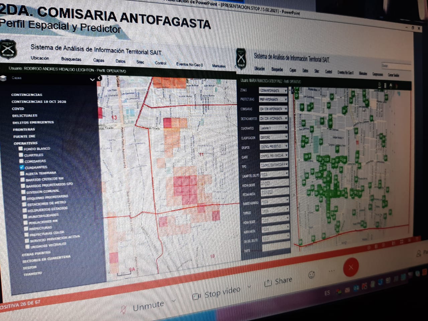Expand the COVID layer group
This screenshot has width=428, height=321.
point(18,109)
